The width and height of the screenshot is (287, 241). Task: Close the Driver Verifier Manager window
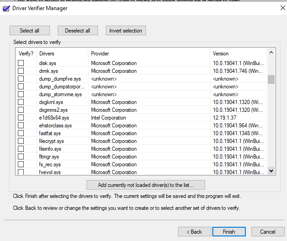(282, 8)
